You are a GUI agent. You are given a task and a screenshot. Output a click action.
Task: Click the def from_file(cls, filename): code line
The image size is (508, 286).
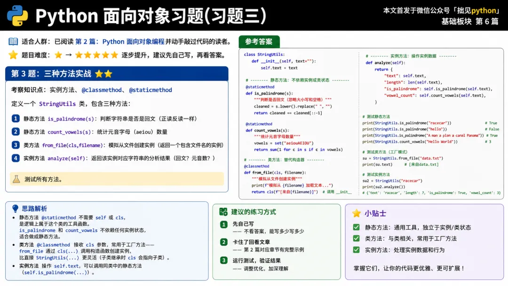[x=275, y=173]
